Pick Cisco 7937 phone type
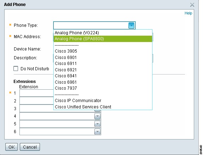 click(103, 88)
